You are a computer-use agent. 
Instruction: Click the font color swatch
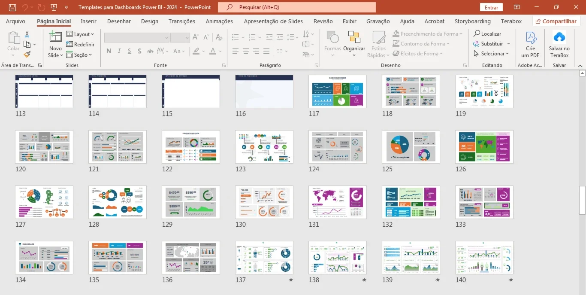[213, 51]
